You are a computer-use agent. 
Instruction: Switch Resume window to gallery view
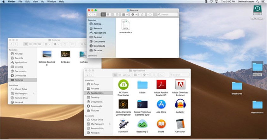pyautogui.click(x=117, y=15)
